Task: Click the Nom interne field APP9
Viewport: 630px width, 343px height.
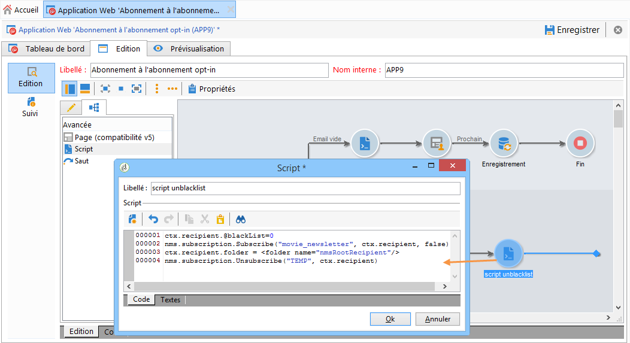Action: pos(504,70)
